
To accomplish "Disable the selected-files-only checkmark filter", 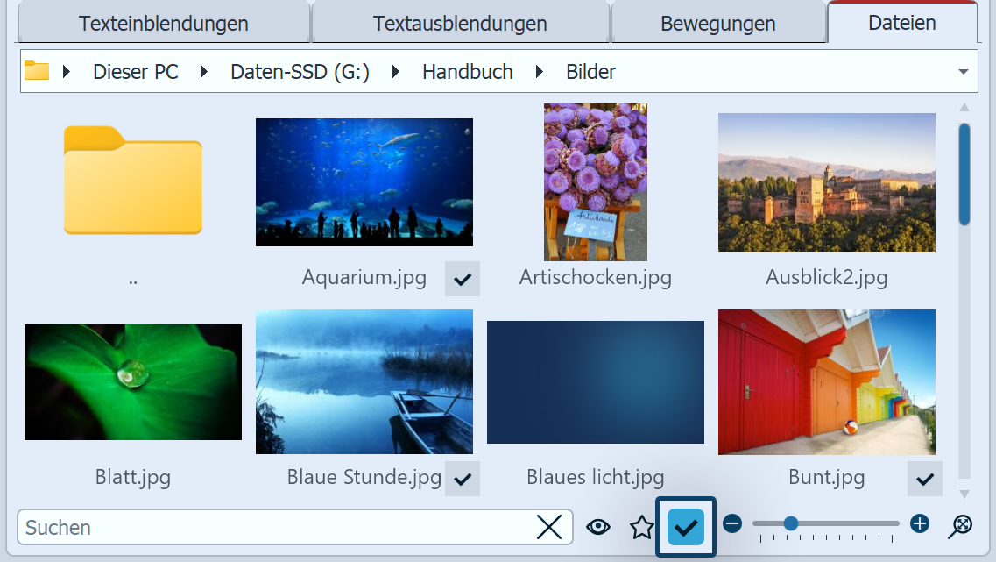I will [x=687, y=526].
